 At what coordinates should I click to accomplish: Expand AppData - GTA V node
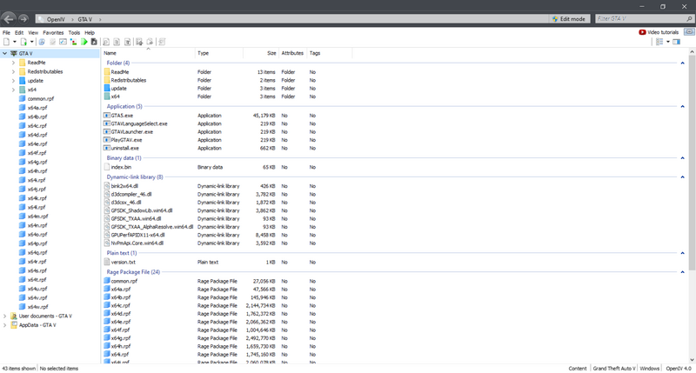(x=5, y=325)
